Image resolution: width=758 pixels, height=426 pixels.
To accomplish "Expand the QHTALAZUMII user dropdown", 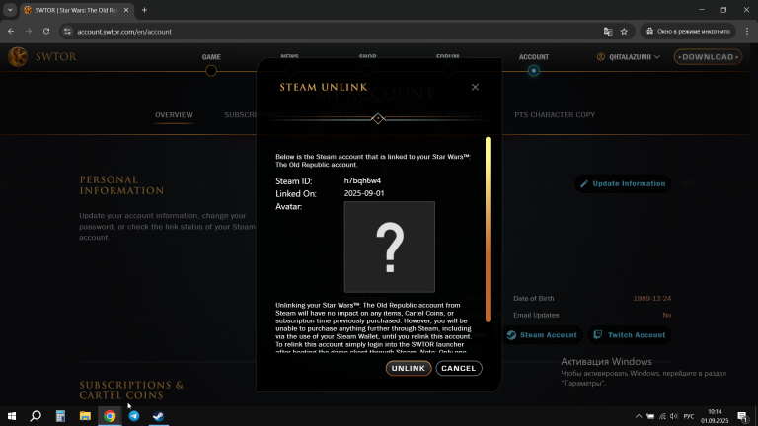I will click(629, 57).
